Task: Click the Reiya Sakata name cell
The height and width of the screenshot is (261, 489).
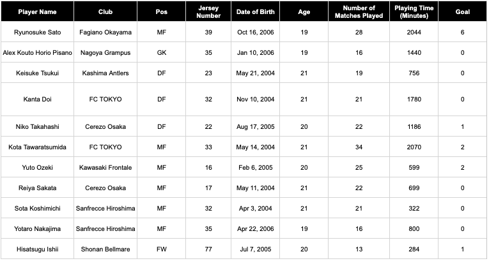Action: tap(37, 188)
